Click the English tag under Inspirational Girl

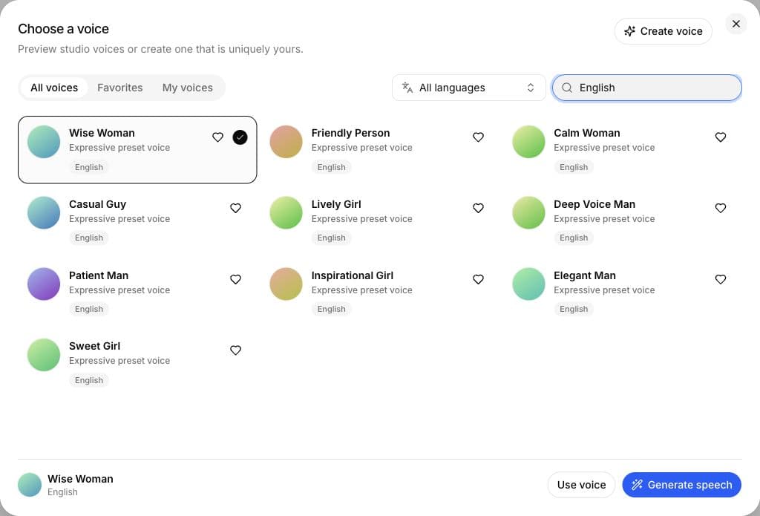point(332,309)
